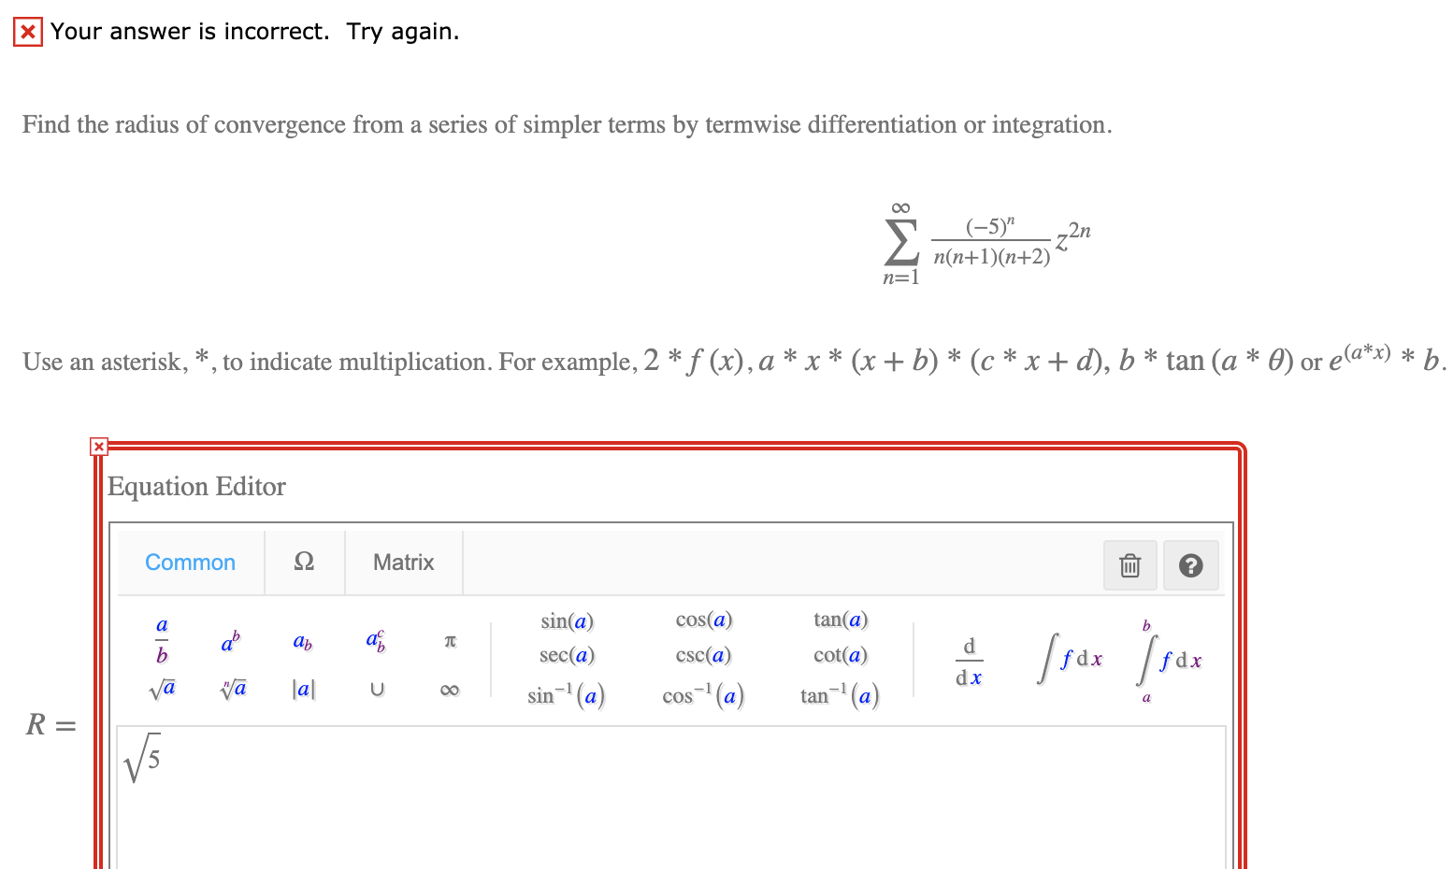Insert the union symbol
Image resolution: width=1453 pixels, height=869 pixels.
377,689
